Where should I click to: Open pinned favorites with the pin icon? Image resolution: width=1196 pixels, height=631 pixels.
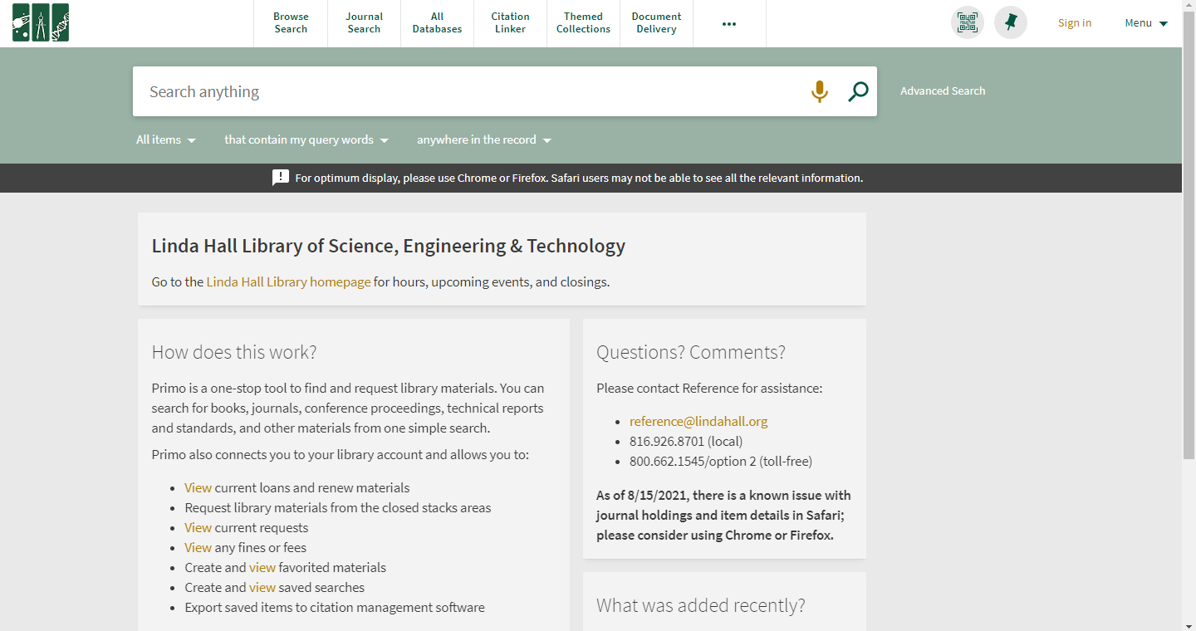(x=1011, y=22)
